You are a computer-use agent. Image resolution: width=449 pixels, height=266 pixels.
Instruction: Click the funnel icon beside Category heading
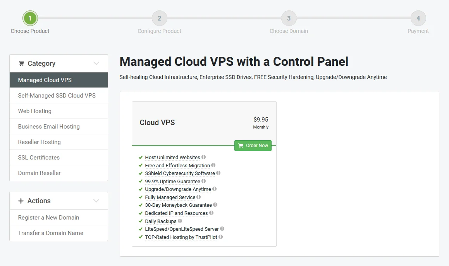pos(22,63)
